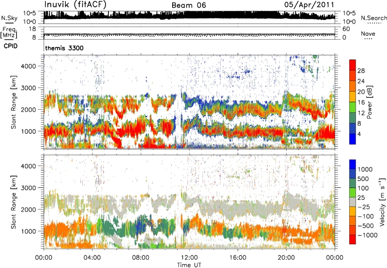The height and width of the screenshot is (268, 387).
Task: Click the date '05/Apr/2011'
Action: click(x=309, y=5)
